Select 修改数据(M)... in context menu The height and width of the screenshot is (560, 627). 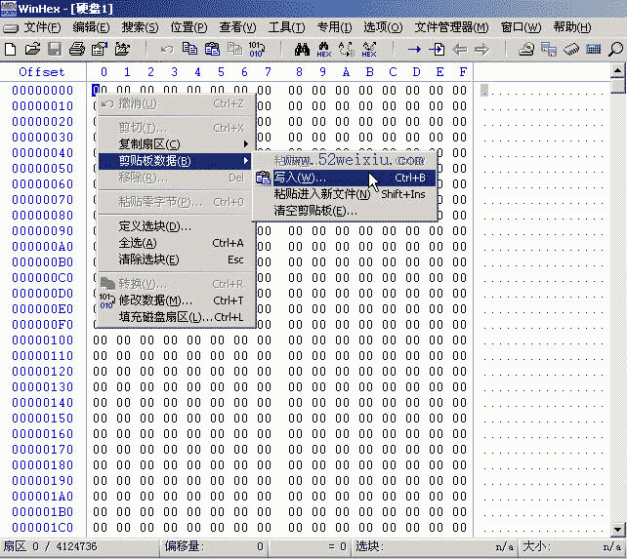(x=175, y=300)
